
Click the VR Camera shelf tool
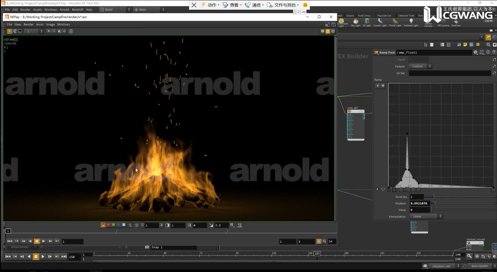(443, 22)
